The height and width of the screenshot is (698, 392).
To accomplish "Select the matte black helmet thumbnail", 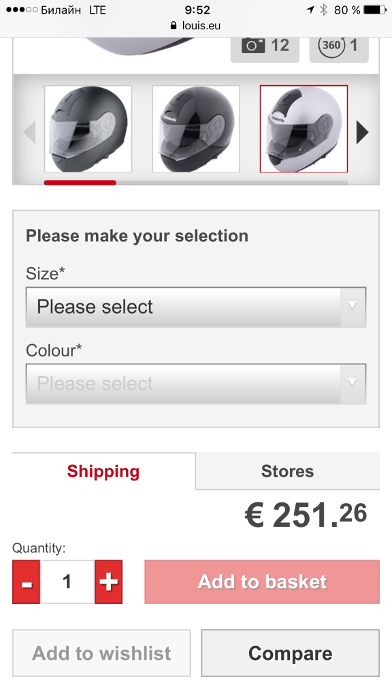I will (x=88, y=129).
